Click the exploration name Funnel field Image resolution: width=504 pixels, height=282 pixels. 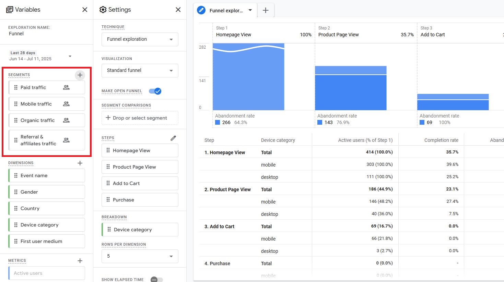(16, 34)
